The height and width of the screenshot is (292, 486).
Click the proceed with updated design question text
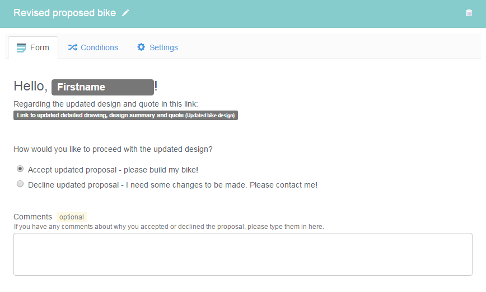pyautogui.click(x=113, y=150)
